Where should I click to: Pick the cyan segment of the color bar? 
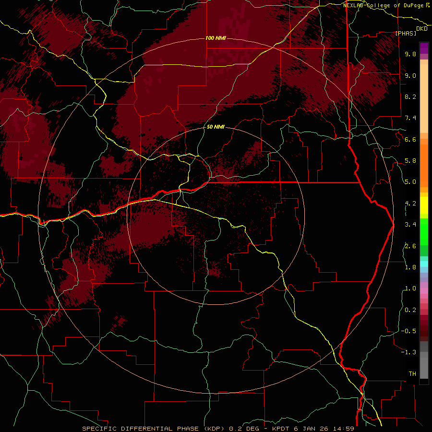pyautogui.click(x=424, y=264)
